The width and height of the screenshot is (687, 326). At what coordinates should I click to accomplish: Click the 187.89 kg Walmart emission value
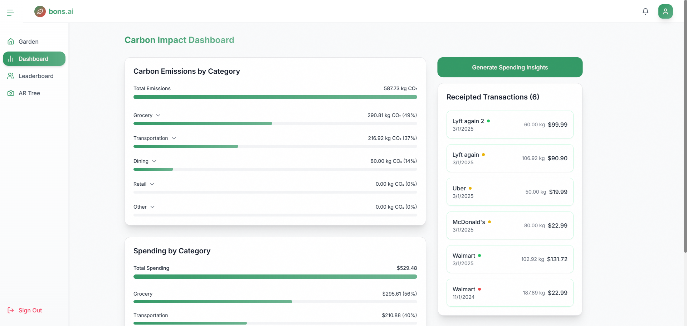534,293
